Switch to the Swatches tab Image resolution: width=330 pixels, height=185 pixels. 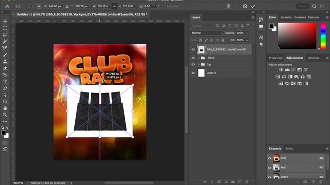[286, 17]
